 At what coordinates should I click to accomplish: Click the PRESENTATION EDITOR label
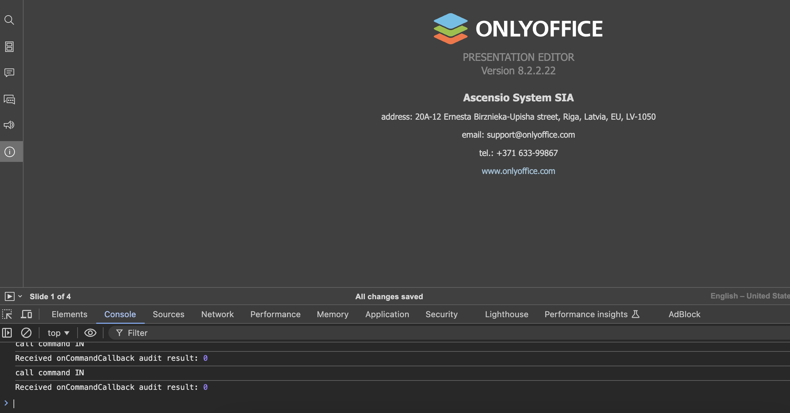pyautogui.click(x=518, y=57)
